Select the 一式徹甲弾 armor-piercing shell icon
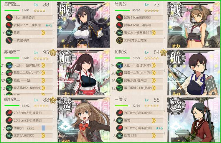This screenshot has width=221, height=143. tap(9, 40)
